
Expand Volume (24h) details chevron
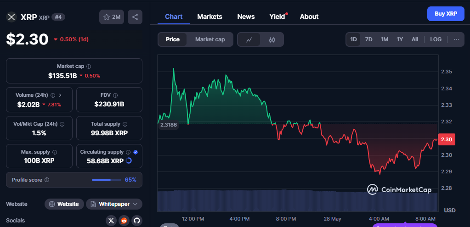(60, 95)
